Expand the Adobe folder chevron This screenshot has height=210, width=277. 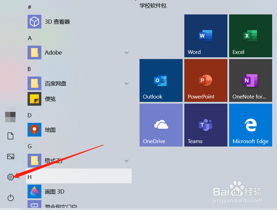(x=126, y=52)
